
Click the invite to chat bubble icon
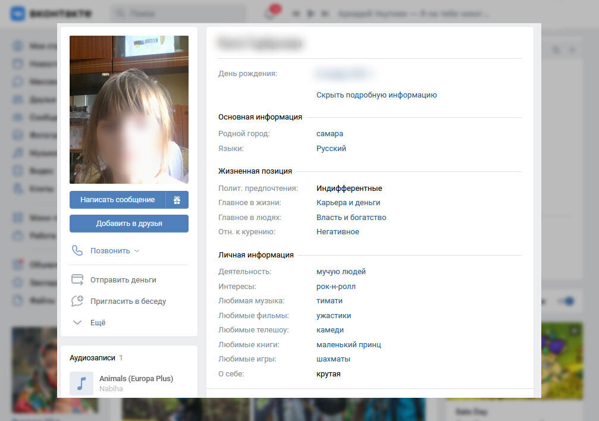(x=77, y=301)
